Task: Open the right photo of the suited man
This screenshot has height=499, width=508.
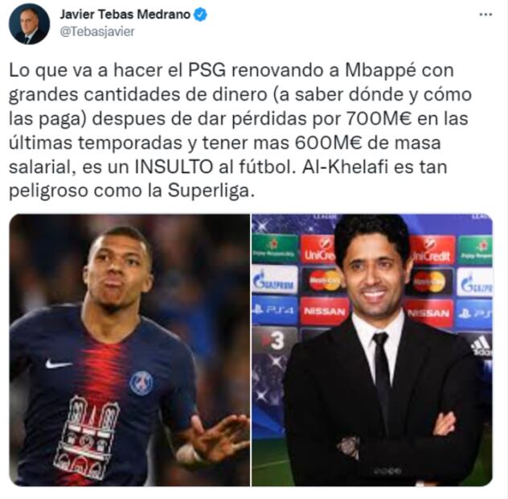Action: click(x=372, y=350)
